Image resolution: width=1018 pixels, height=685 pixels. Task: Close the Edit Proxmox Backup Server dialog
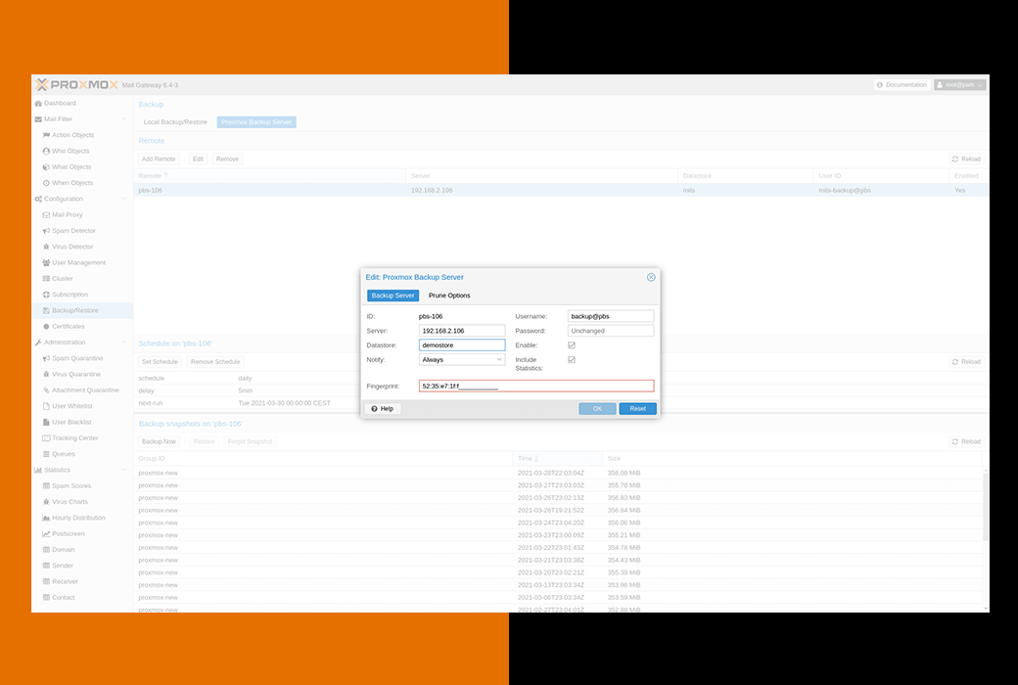651,277
